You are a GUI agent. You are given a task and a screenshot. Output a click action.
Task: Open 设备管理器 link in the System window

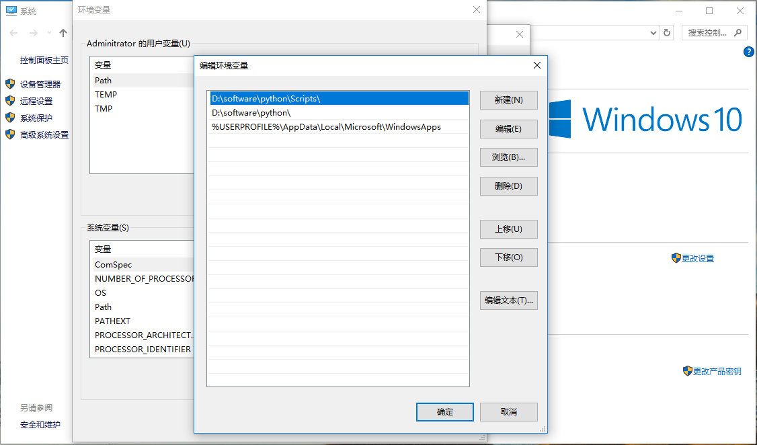coord(40,85)
